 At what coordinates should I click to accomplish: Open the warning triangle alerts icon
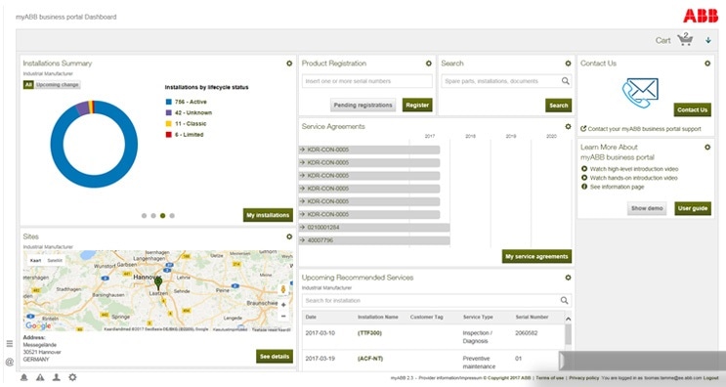(x=40, y=377)
